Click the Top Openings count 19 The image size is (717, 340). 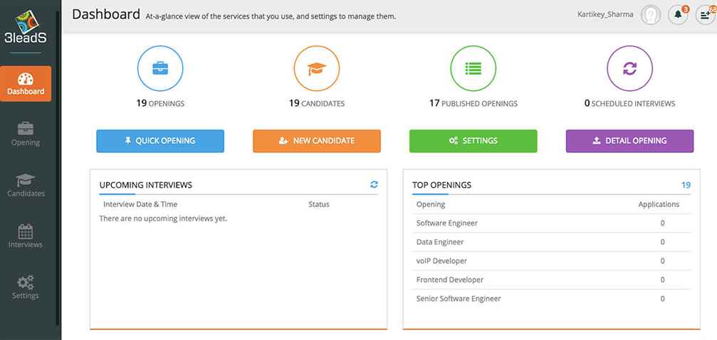(686, 185)
